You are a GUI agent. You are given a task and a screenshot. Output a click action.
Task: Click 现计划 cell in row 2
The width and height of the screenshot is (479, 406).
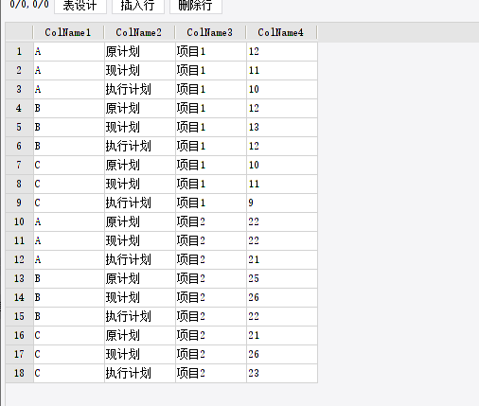[140, 70]
